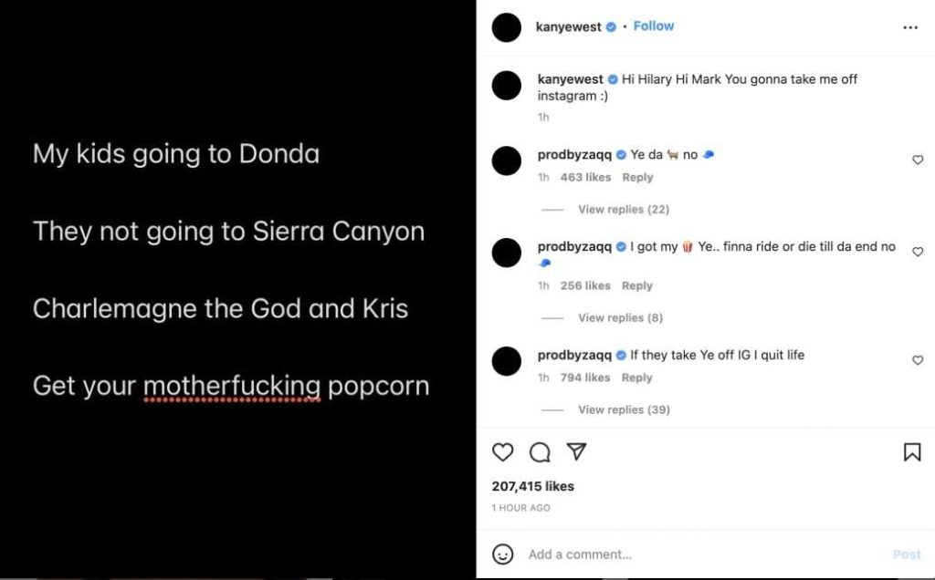This screenshot has width=935, height=580.
Task: Click kanyewest's profile picture avatar
Action: [x=506, y=27]
